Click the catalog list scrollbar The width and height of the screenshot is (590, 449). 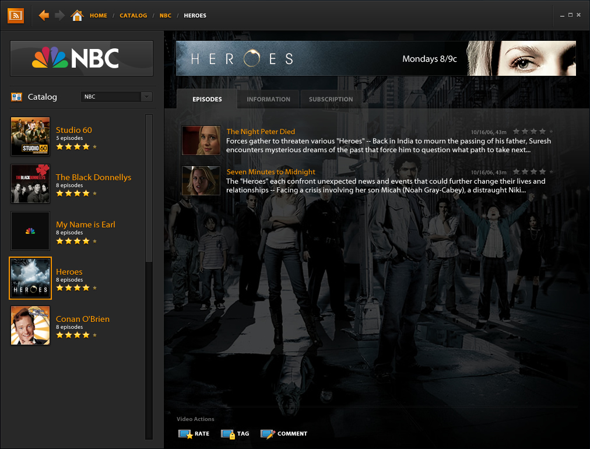point(149,187)
